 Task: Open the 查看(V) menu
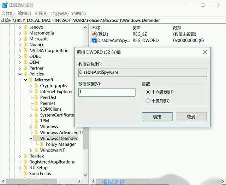click(x=41, y=13)
